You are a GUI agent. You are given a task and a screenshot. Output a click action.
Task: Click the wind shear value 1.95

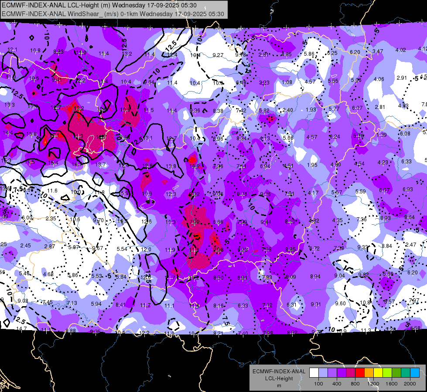coord(312,165)
